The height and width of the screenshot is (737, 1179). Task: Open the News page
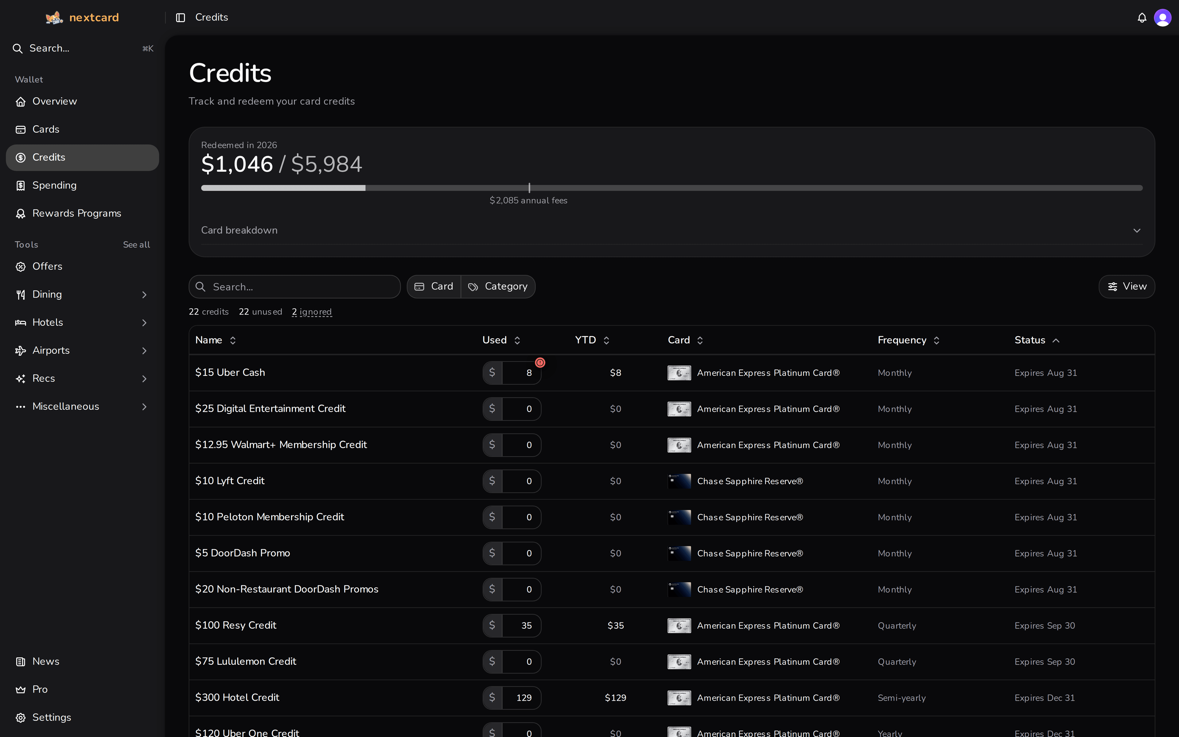coord(82,661)
